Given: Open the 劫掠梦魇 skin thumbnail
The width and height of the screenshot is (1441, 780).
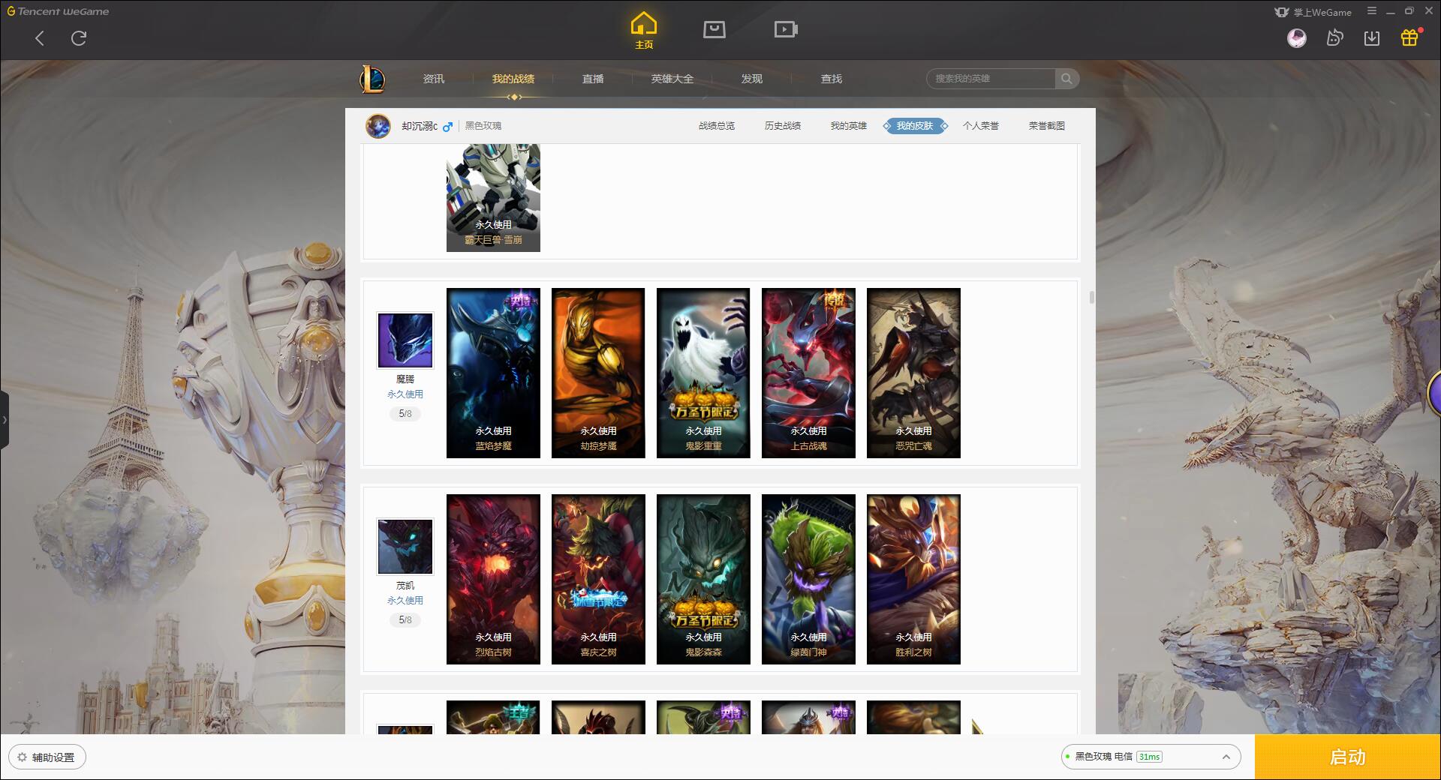Looking at the screenshot, I should (598, 373).
